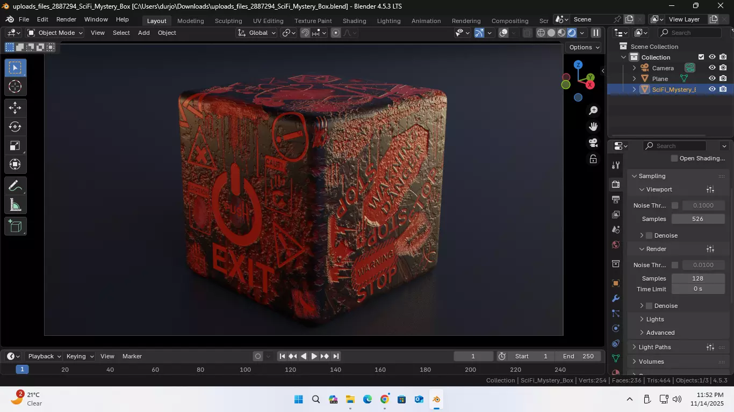Open the Object properties tab
The width and height of the screenshot is (734, 412).
[x=616, y=283]
